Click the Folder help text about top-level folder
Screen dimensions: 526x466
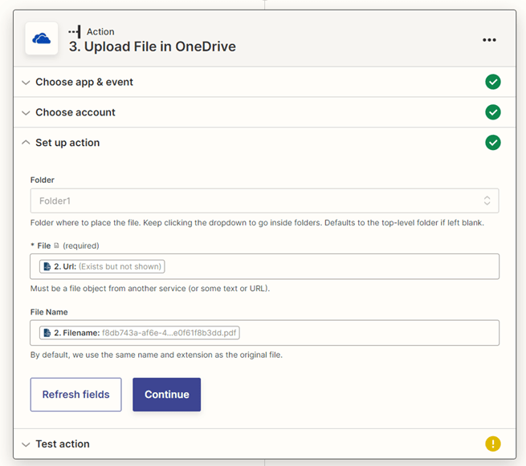(257, 223)
